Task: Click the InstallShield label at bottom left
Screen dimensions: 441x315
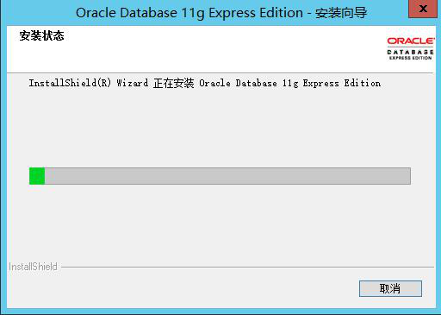Action: click(x=33, y=267)
